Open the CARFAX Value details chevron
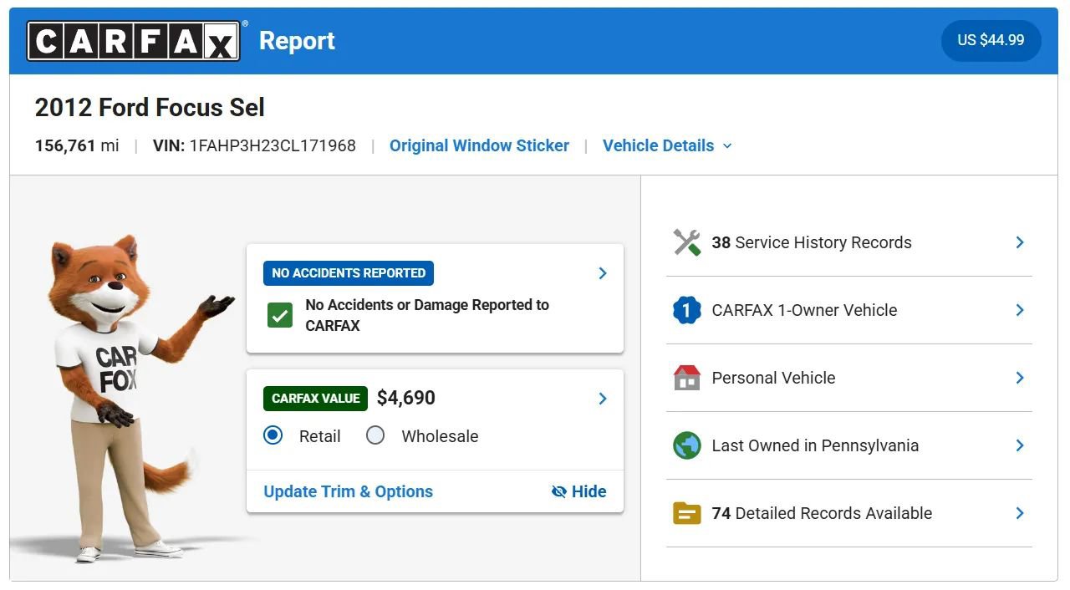The height and width of the screenshot is (590, 1070). point(603,399)
